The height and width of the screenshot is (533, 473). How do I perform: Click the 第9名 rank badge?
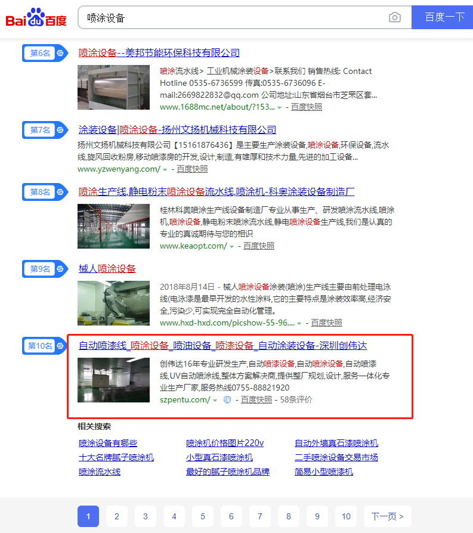tap(45, 269)
